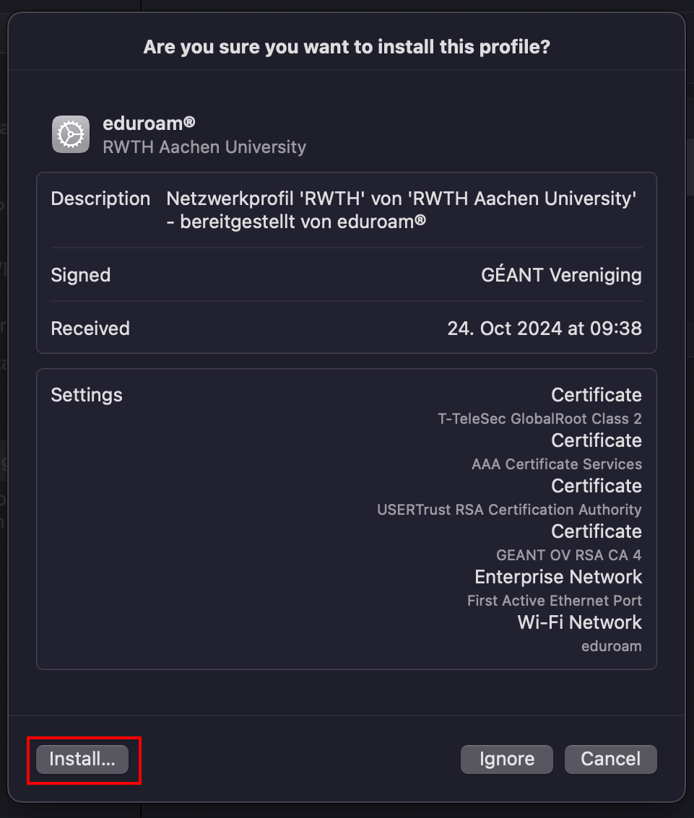Click the Certificate heading above GEANT OV RSA CA 4

tap(596, 531)
